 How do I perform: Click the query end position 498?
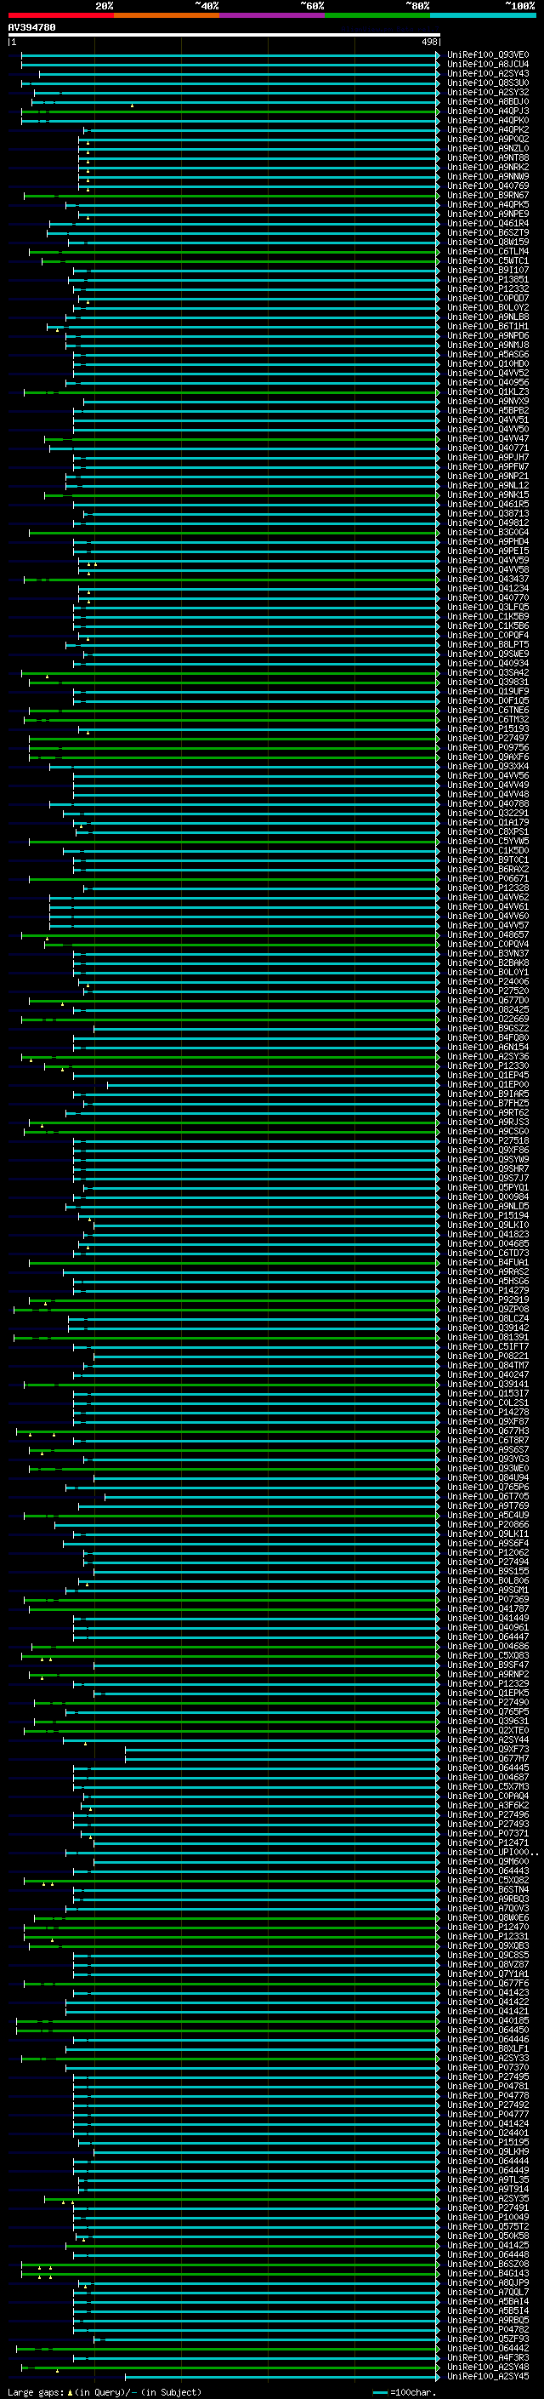click(x=428, y=42)
